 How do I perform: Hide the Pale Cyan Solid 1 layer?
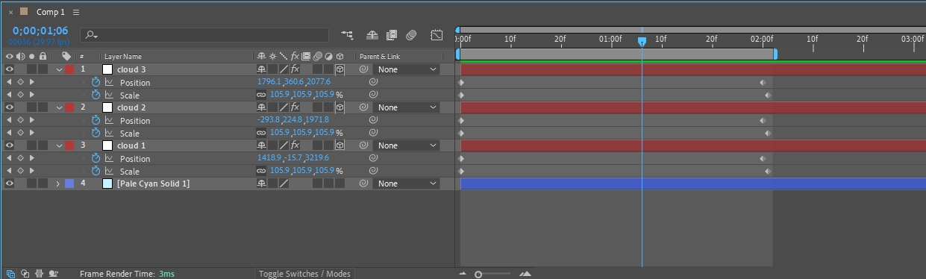(x=10, y=184)
